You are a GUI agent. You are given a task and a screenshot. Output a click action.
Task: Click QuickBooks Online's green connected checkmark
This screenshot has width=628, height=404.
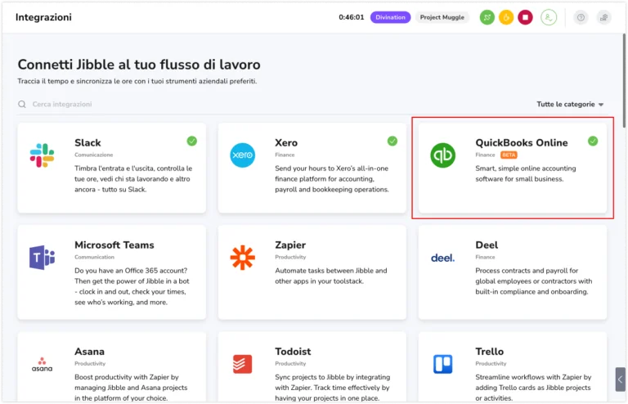pos(593,141)
